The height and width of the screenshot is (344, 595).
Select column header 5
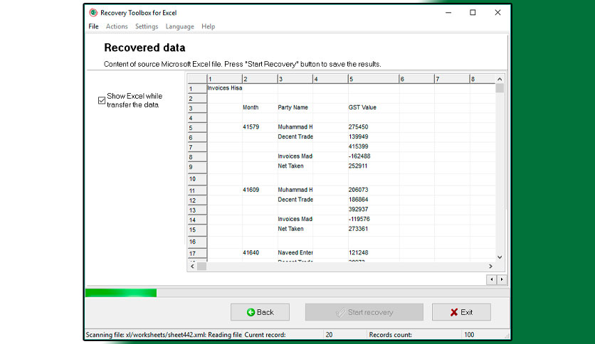pos(374,79)
